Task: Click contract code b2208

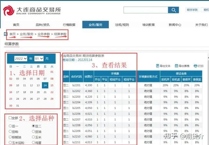Action: (x=76, y=125)
